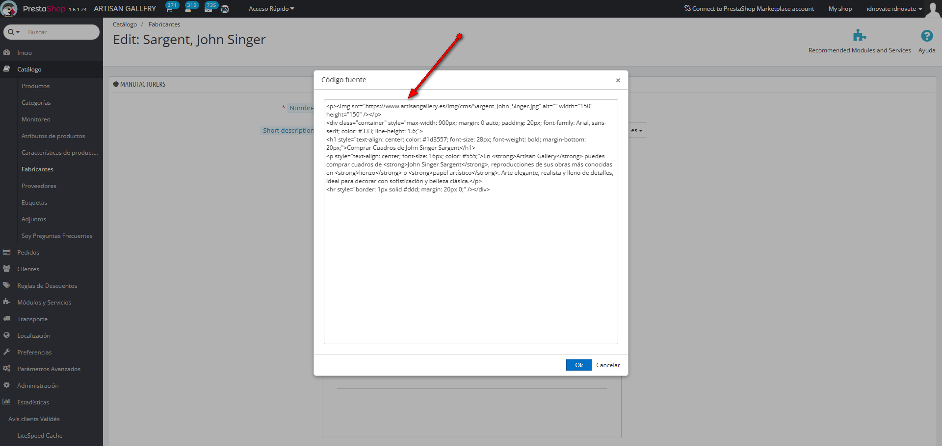Open the Acceso Rápido dropdown

(271, 9)
